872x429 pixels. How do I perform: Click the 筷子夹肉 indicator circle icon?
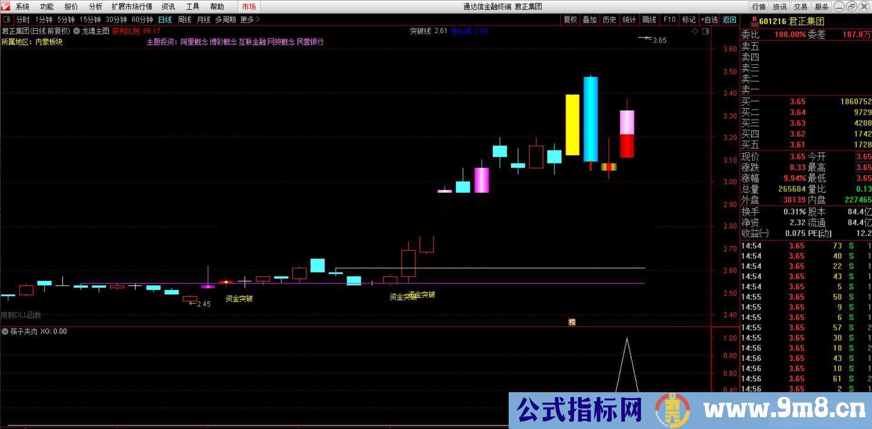[x=5, y=331]
